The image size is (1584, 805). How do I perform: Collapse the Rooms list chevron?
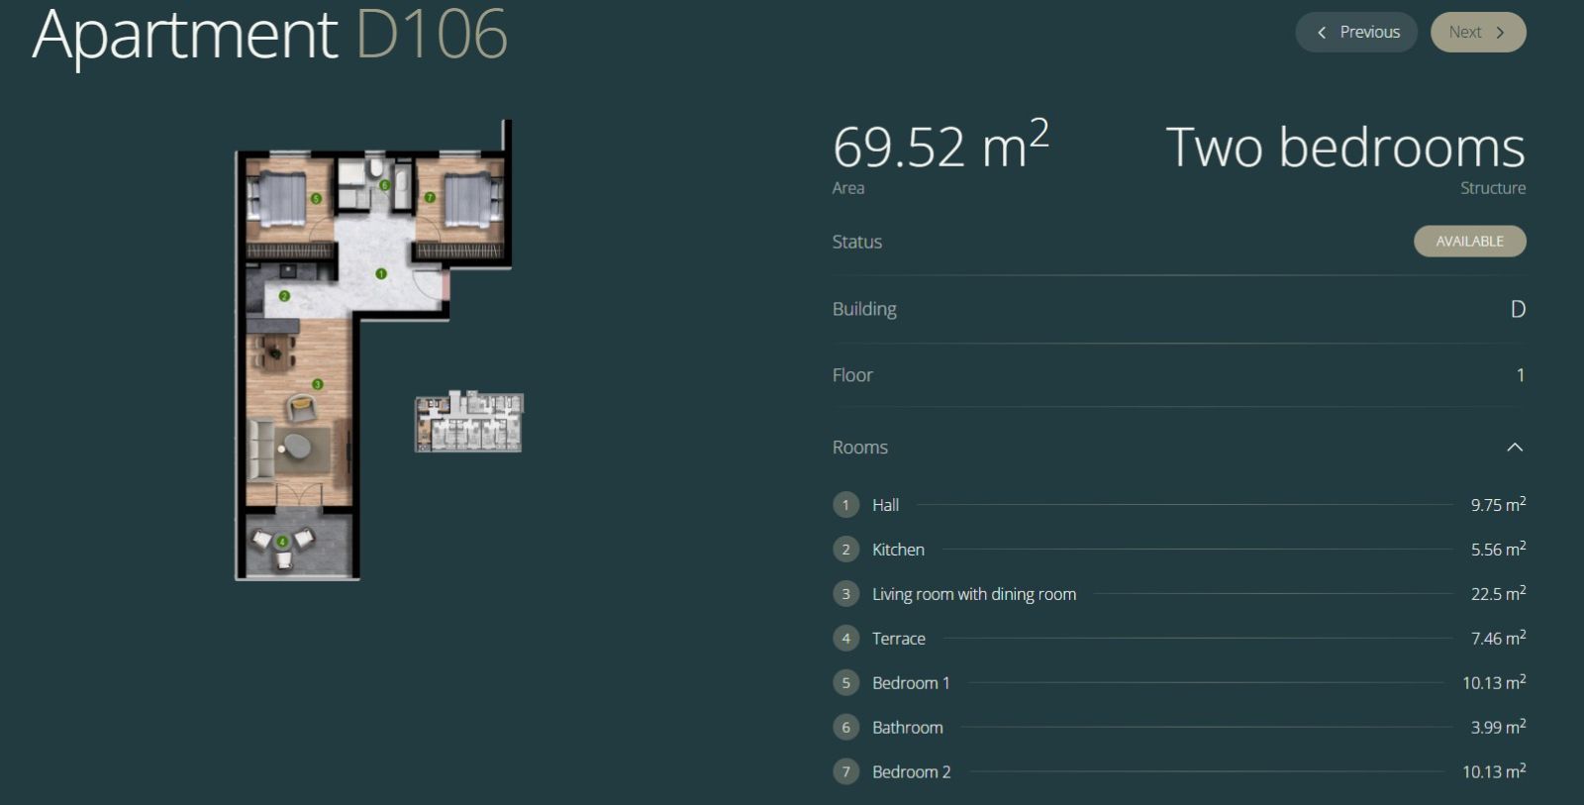pyautogui.click(x=1515, y=448)
